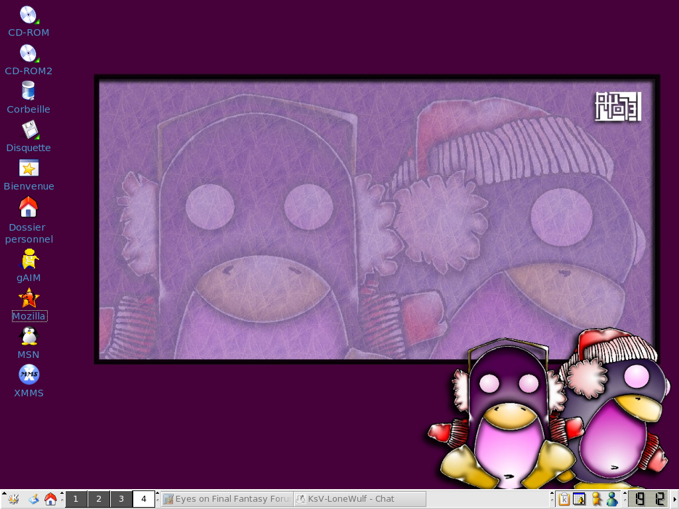Viewport: 679px width, 509px height.
Task: Launch the gAIM messenger icon
Action: pos(29,259)
